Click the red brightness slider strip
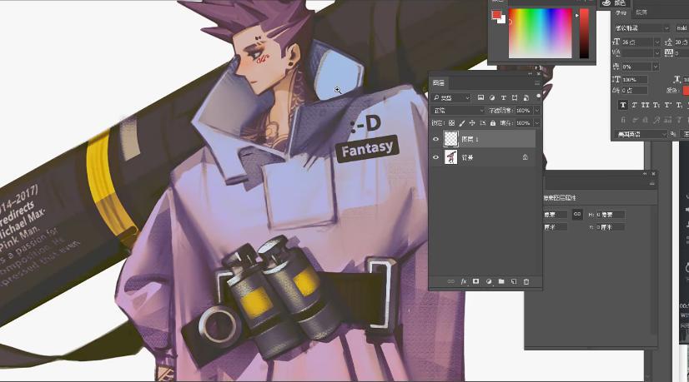The image size is (689, 382). click(584, 33)
